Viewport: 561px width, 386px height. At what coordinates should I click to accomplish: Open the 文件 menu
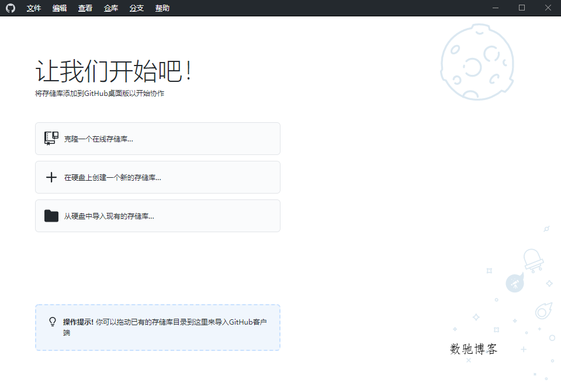pos(34,8)
